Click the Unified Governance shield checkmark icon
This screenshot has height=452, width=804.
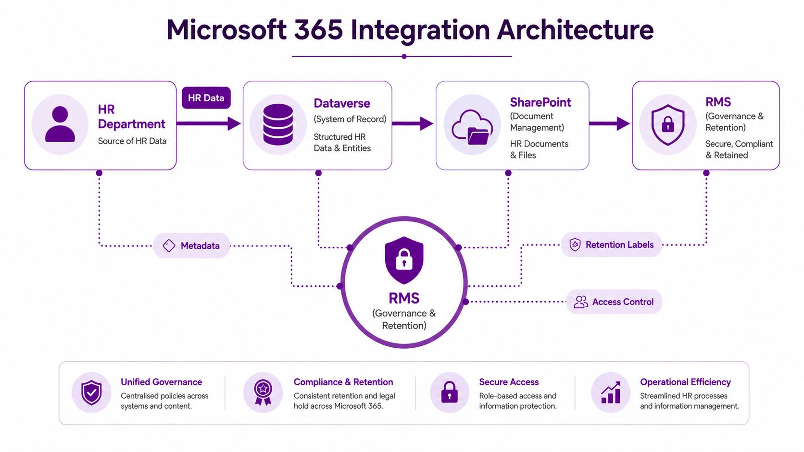click(91, 393)
